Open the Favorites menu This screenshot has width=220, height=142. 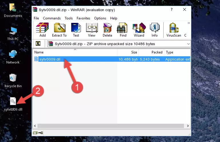[x=83, y=18]
